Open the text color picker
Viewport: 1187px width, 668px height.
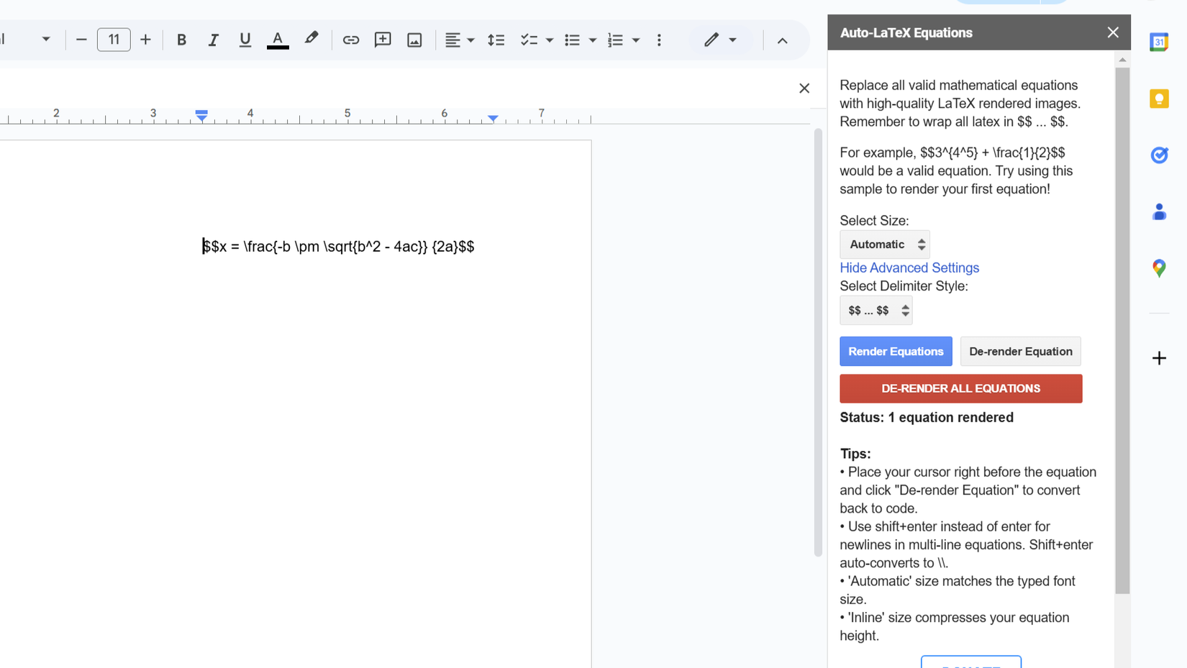(278, 40)
